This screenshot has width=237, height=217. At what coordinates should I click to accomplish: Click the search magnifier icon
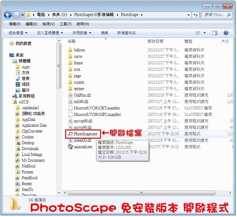(229, 15)
